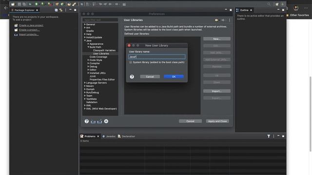Click back arrow in User Libraries header
Screen dimensions: 312x175
(x=216, y=20)
